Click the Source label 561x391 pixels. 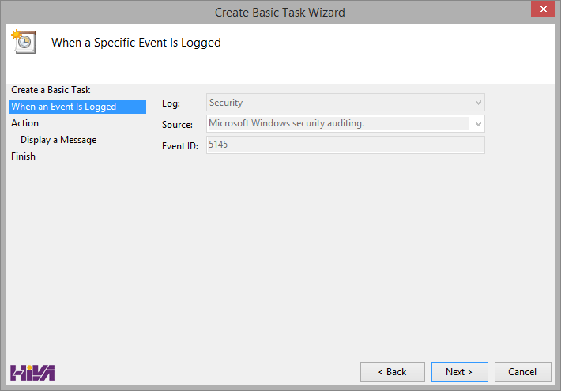[177, 125]
